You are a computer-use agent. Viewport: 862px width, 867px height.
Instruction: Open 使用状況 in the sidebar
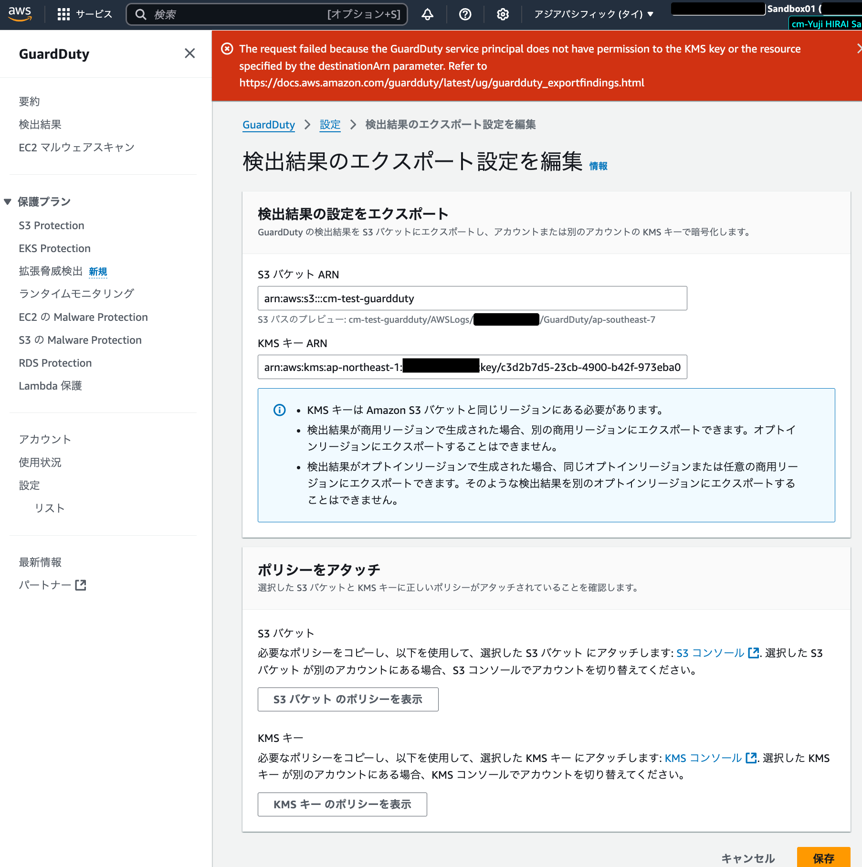pyautogui.click(x=40, y=462)
